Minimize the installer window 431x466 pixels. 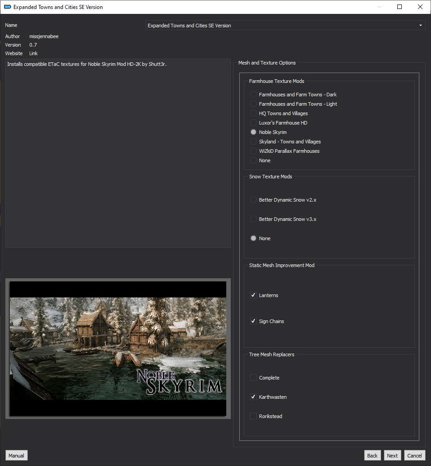[379, 7]
